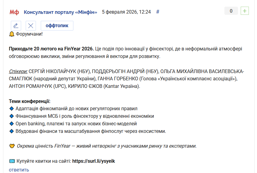Open the «Консультант порталу «Мінфін»» author profile
Image resolution: width=257 pixels, height=173 pixels.
pyautogui.click(x=60, y=12)
